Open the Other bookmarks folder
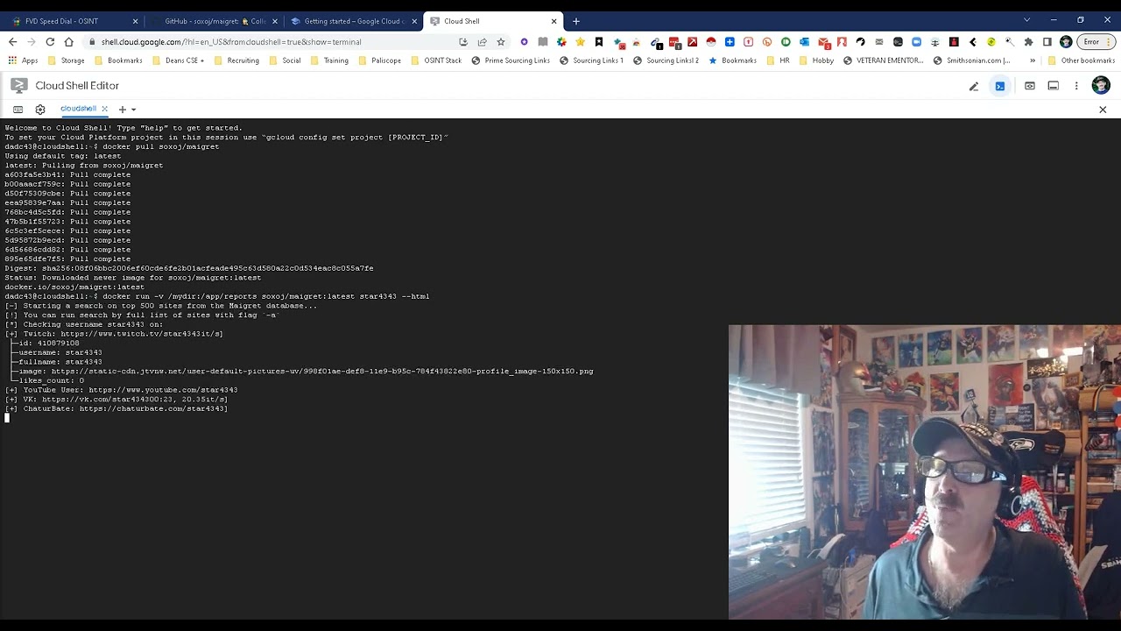The image size is (1121, 631). 1081,60
